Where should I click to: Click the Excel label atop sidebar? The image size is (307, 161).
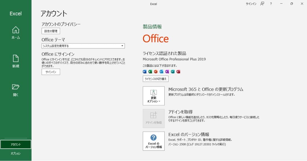click(16, 14)
